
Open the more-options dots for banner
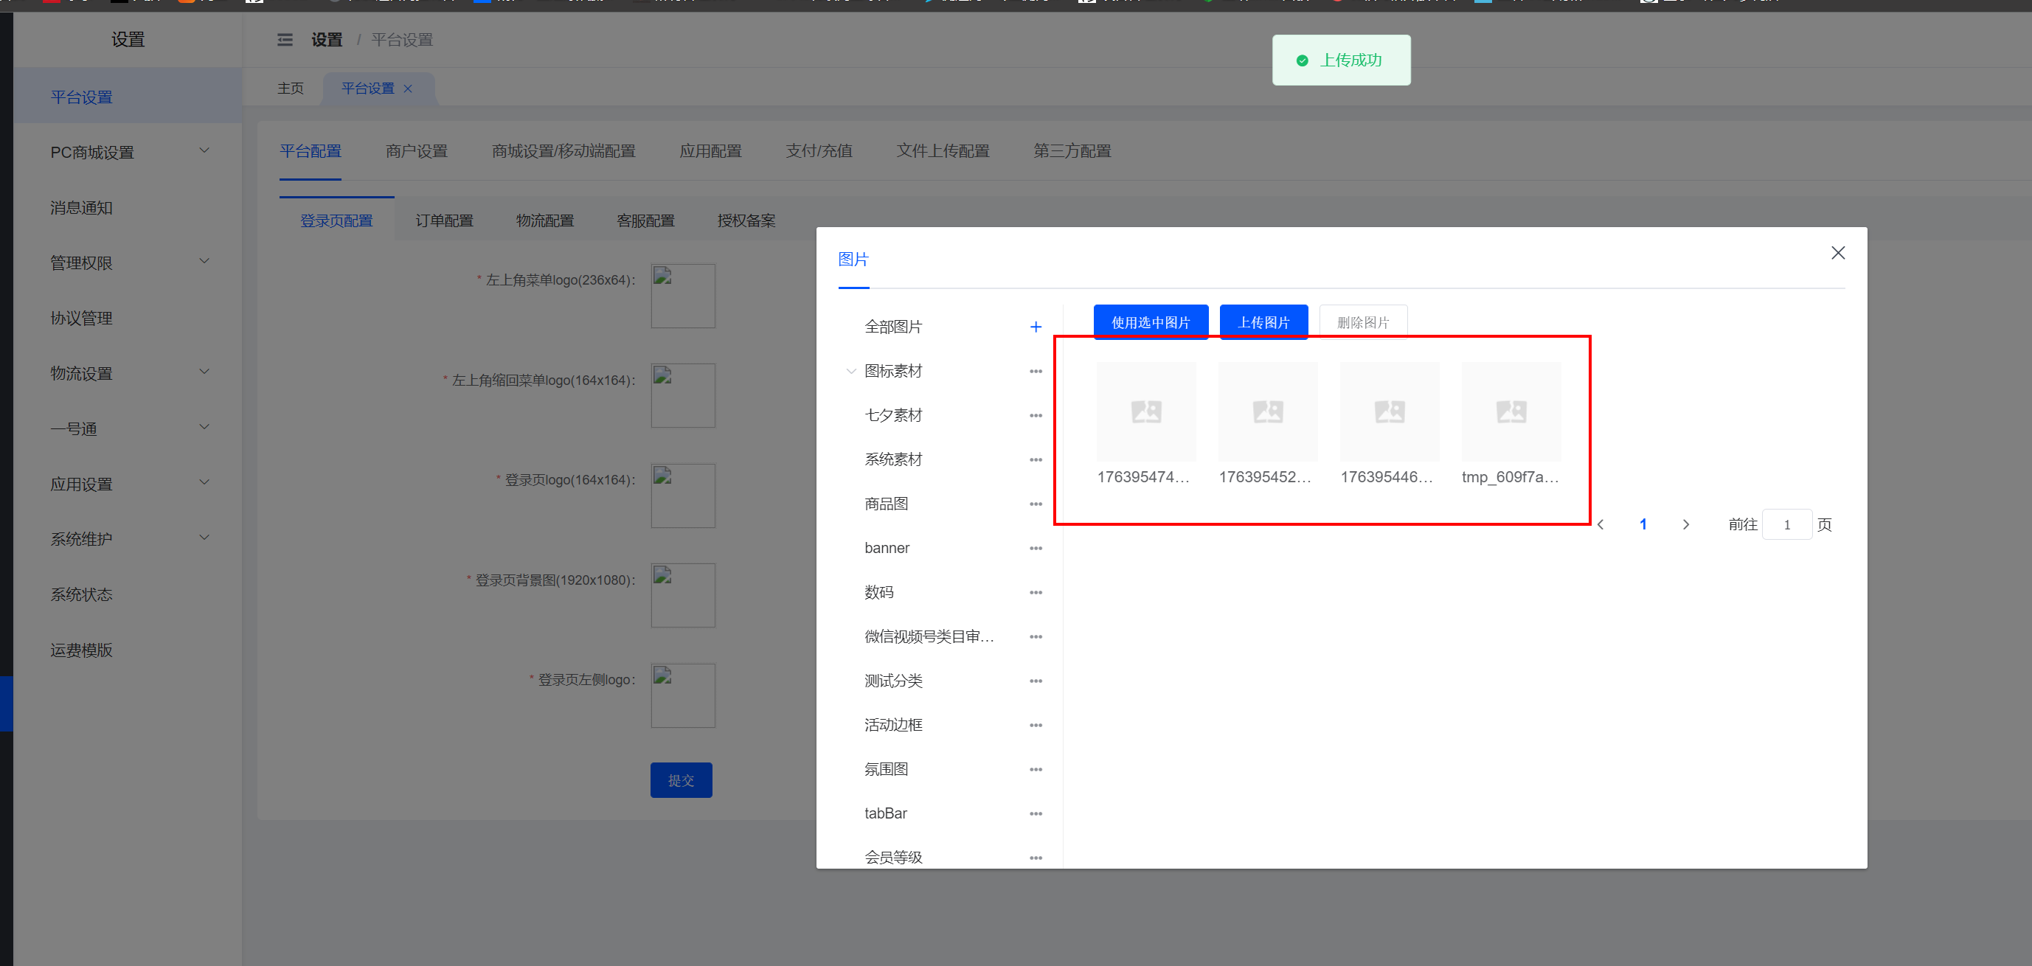point(1036,548)
